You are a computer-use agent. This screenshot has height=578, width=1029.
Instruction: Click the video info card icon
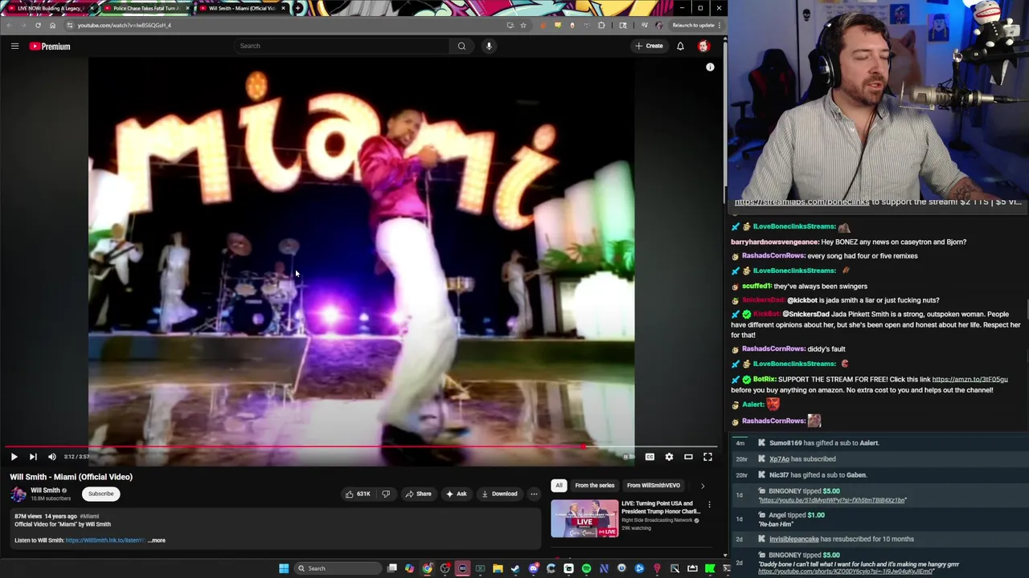710,67
